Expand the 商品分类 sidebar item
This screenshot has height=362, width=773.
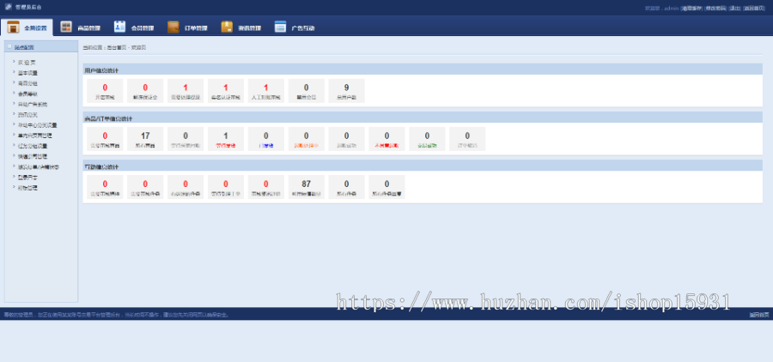[x=27, y=83]
